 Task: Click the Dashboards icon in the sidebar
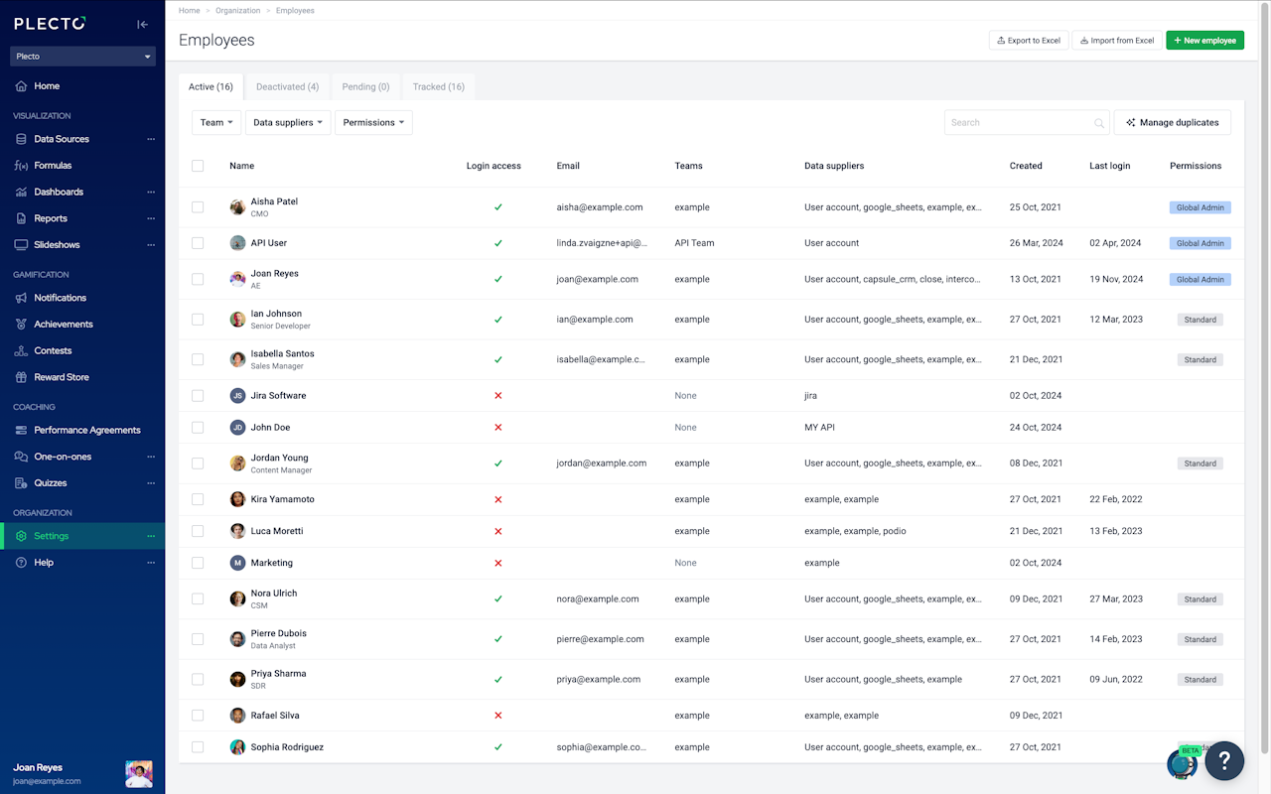point(21,192)
